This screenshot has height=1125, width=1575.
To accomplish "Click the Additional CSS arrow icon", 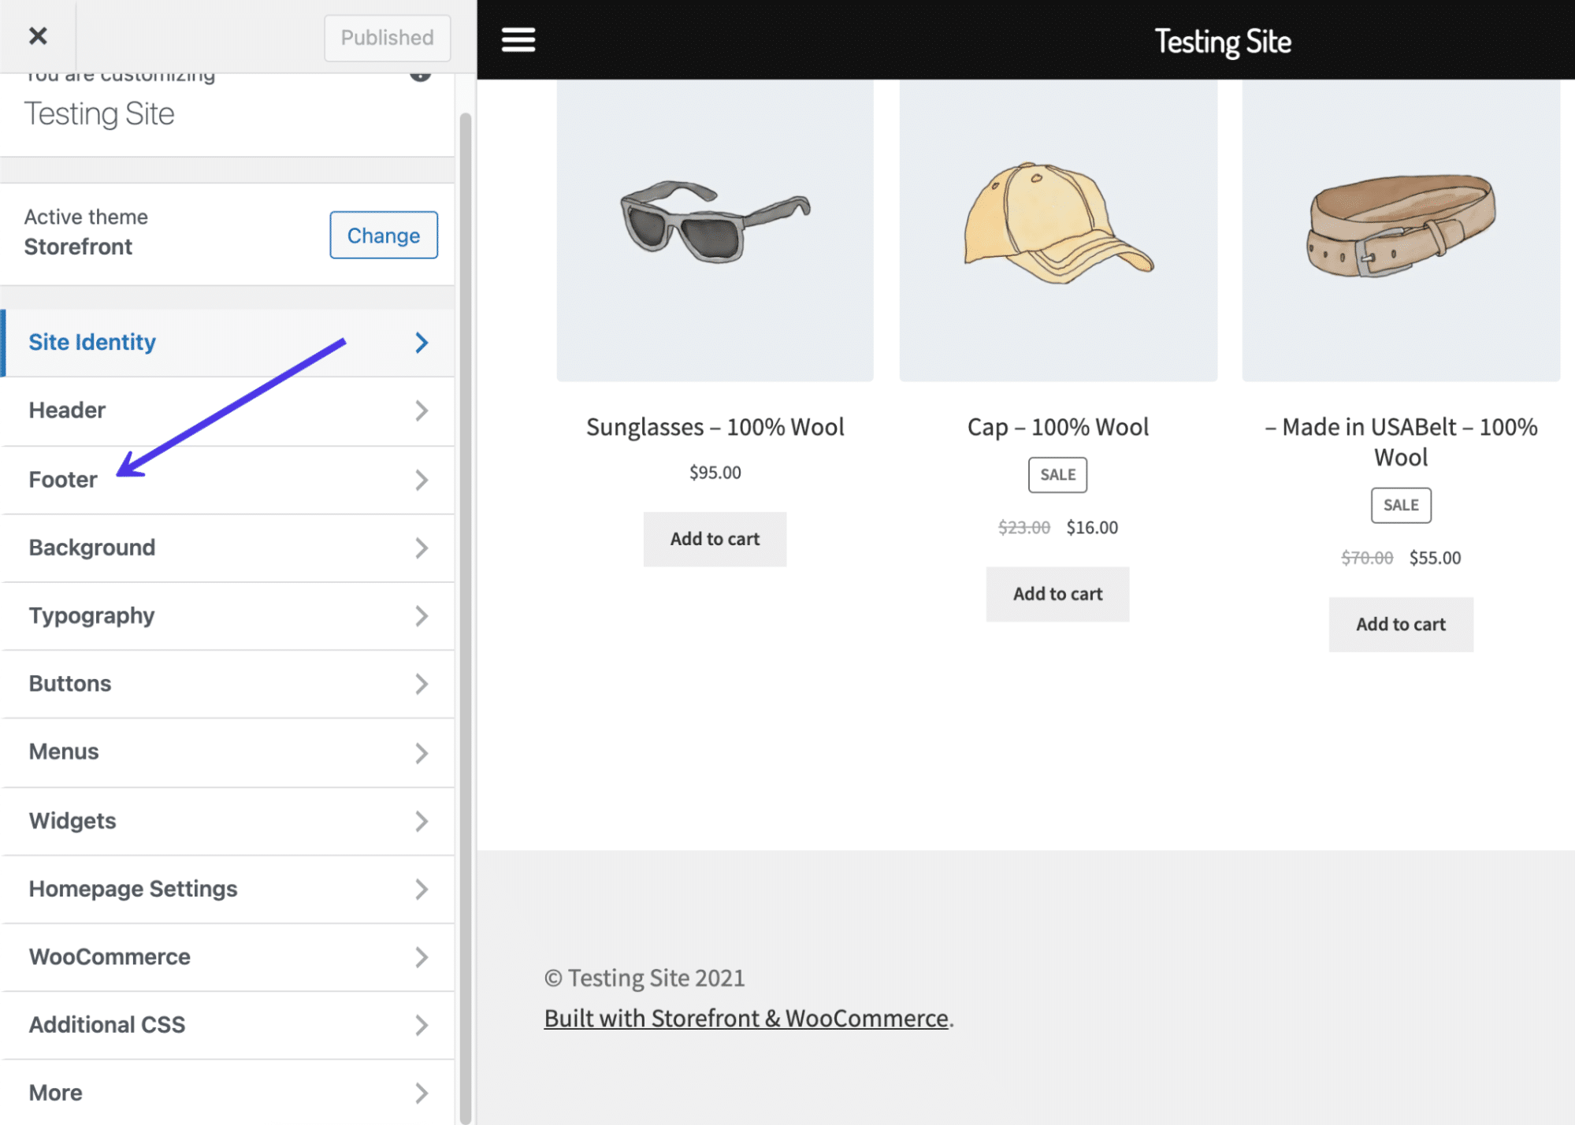I will pyautogui.click(x=424, y=1024).
